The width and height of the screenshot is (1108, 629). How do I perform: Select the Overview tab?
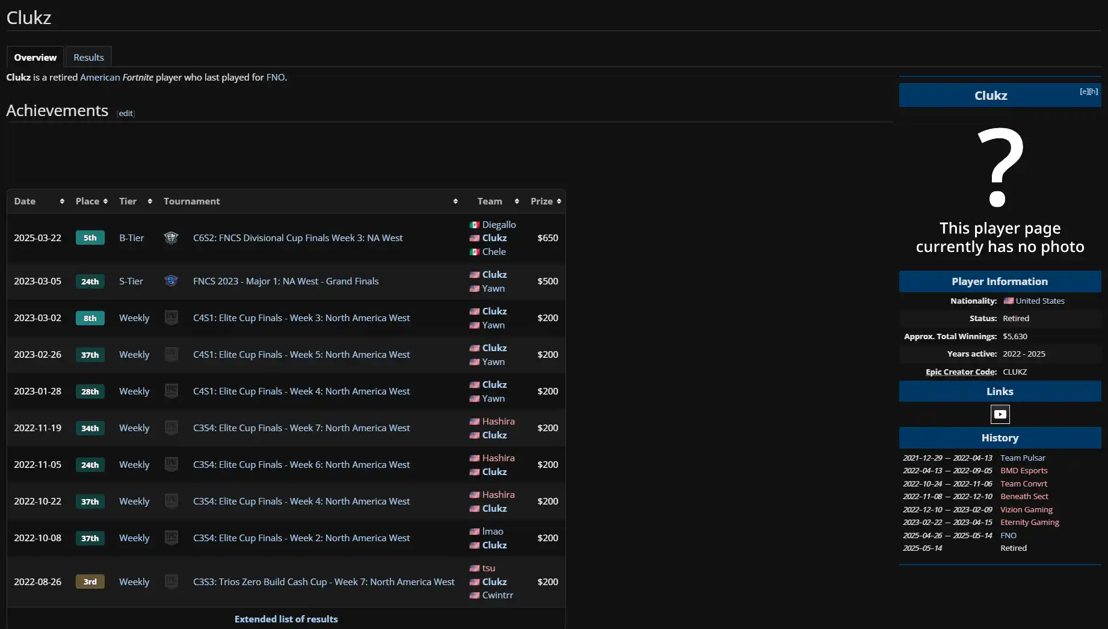(x=35, y=58)
